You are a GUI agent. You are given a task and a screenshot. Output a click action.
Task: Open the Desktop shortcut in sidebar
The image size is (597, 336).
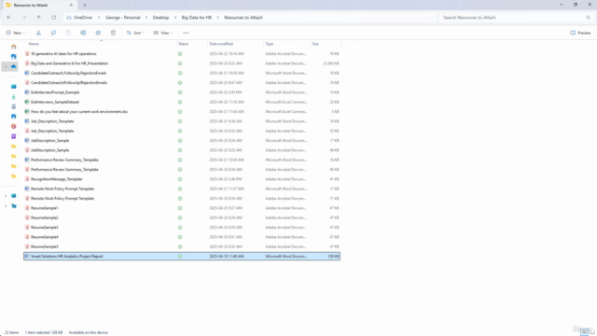click(x=14, y=87)
